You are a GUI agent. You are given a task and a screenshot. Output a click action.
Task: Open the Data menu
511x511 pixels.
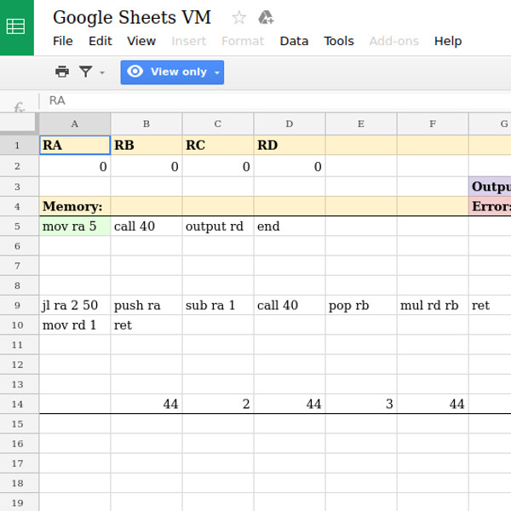coord(294,41)
